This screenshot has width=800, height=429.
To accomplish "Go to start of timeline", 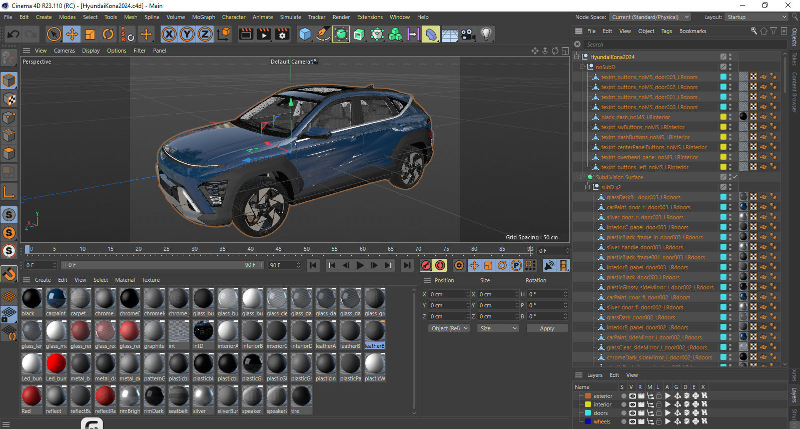I will click(x=313, y=265).
